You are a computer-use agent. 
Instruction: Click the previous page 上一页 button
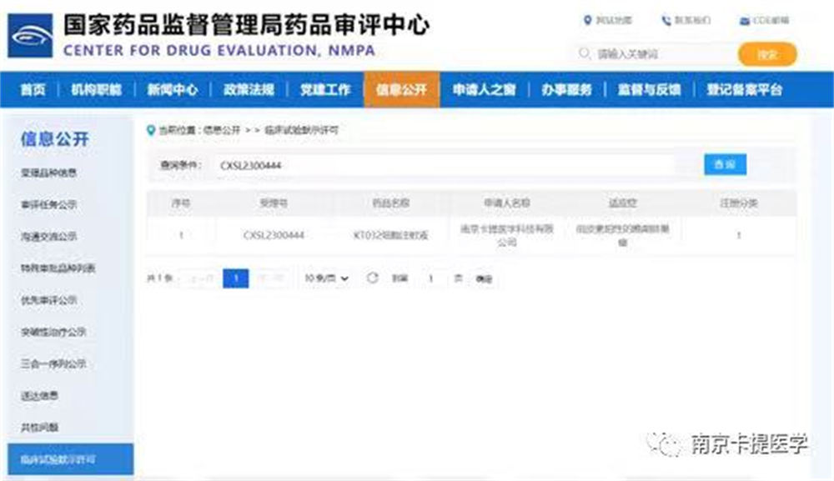click(x=201, y=278)
